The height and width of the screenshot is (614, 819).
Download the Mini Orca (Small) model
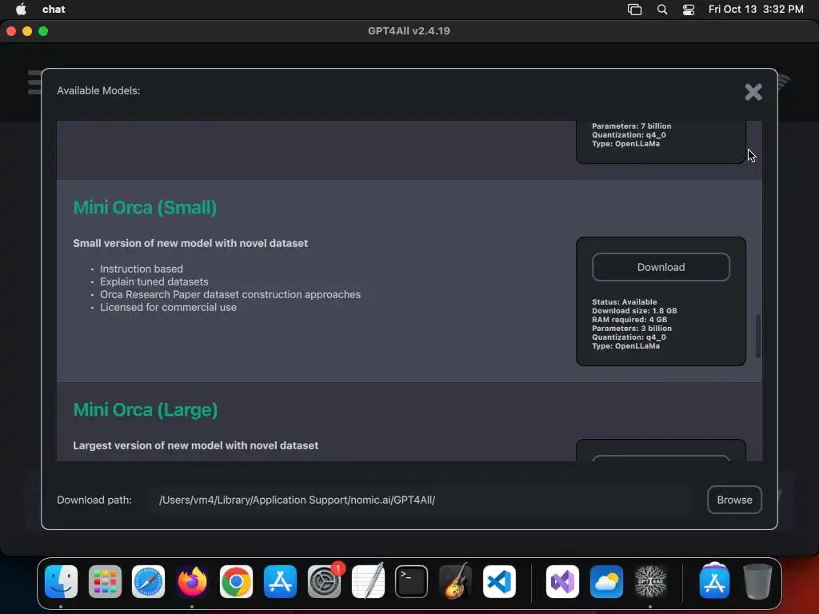661,267
